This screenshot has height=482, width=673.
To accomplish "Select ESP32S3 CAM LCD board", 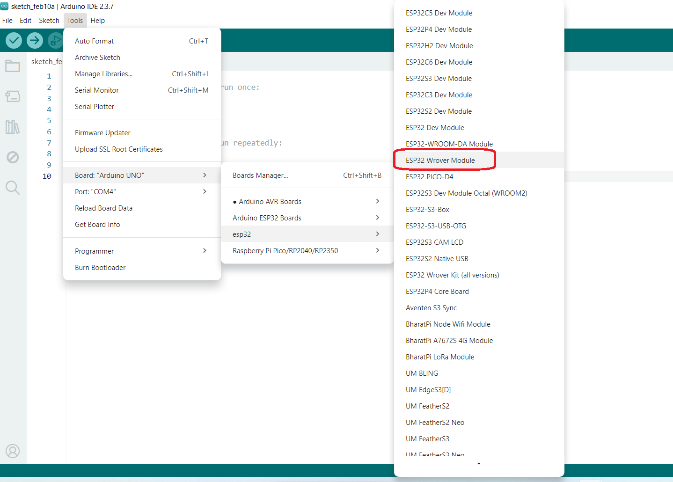I will click(479, 242).
